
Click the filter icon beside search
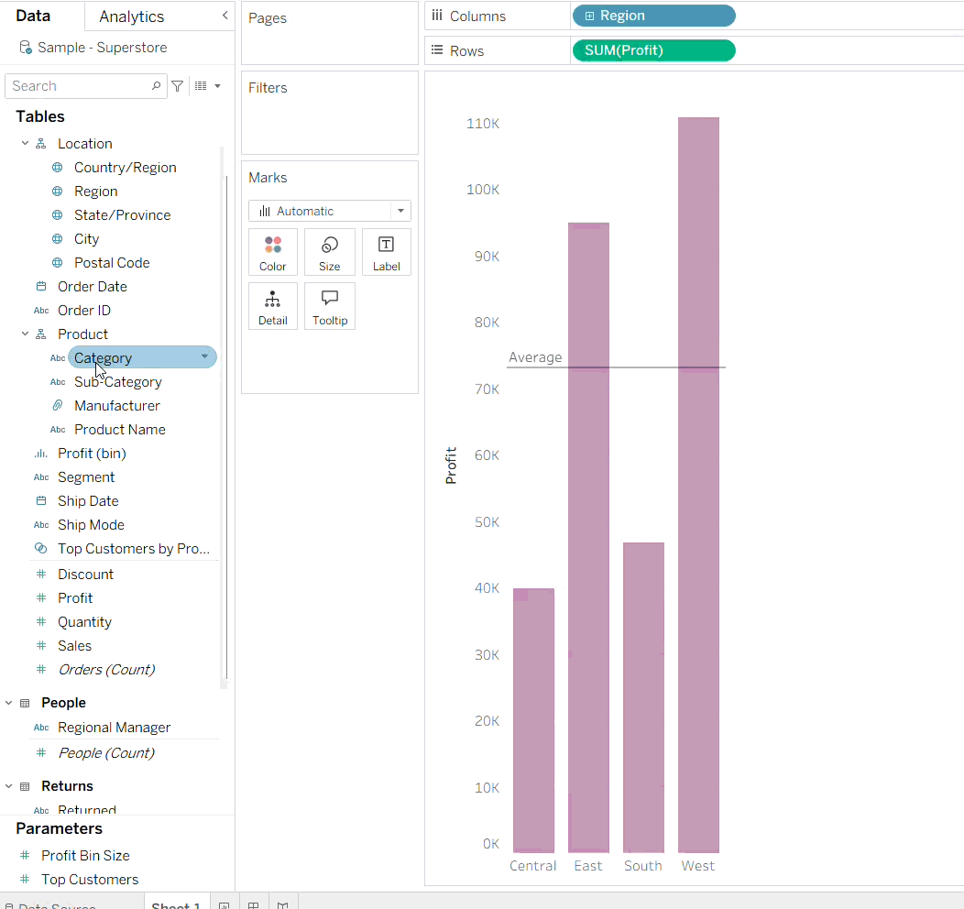[178, 86]
